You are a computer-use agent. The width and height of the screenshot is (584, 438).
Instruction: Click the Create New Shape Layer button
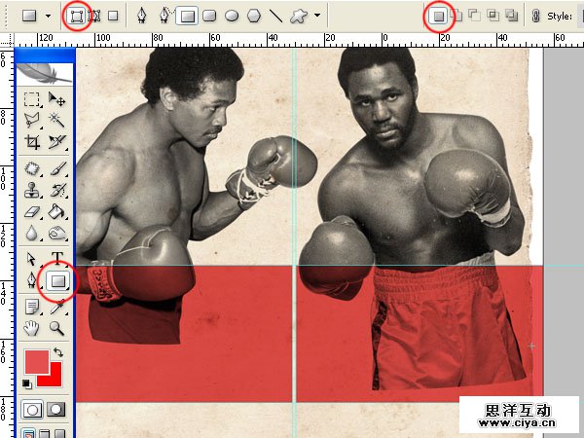point(439,16)
